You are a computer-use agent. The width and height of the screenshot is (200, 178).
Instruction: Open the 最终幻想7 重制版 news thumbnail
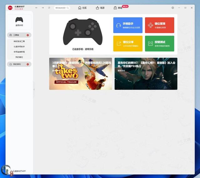(x=146, y=74)
